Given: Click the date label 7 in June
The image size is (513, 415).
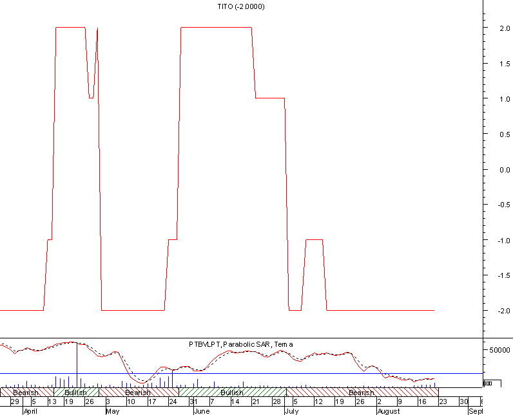Looking at the screenshot, I should click(x=212, y=401).
